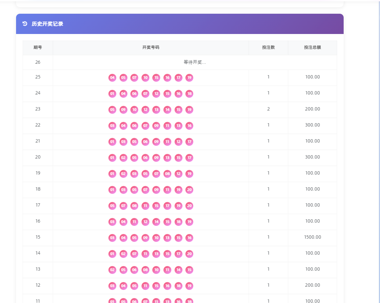Click ball 03 in draw 22 row
Viewport: 380px width, 303px height.
pyautogui.click(x=112, y=126)
